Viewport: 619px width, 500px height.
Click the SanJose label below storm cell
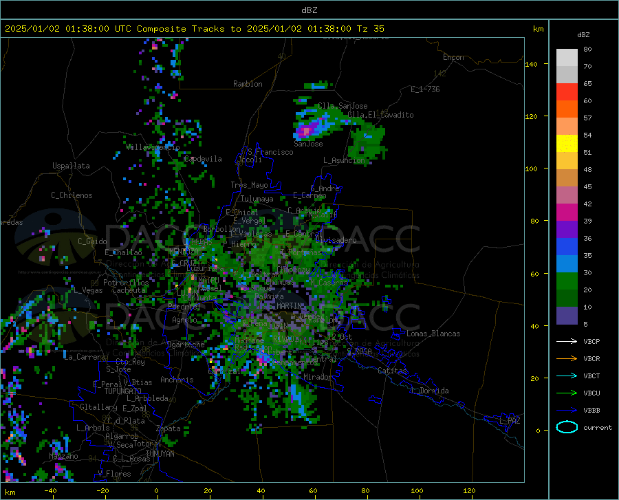pos(308,144)
